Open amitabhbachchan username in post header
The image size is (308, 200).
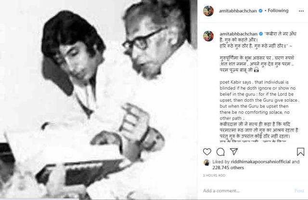point(238,11)
